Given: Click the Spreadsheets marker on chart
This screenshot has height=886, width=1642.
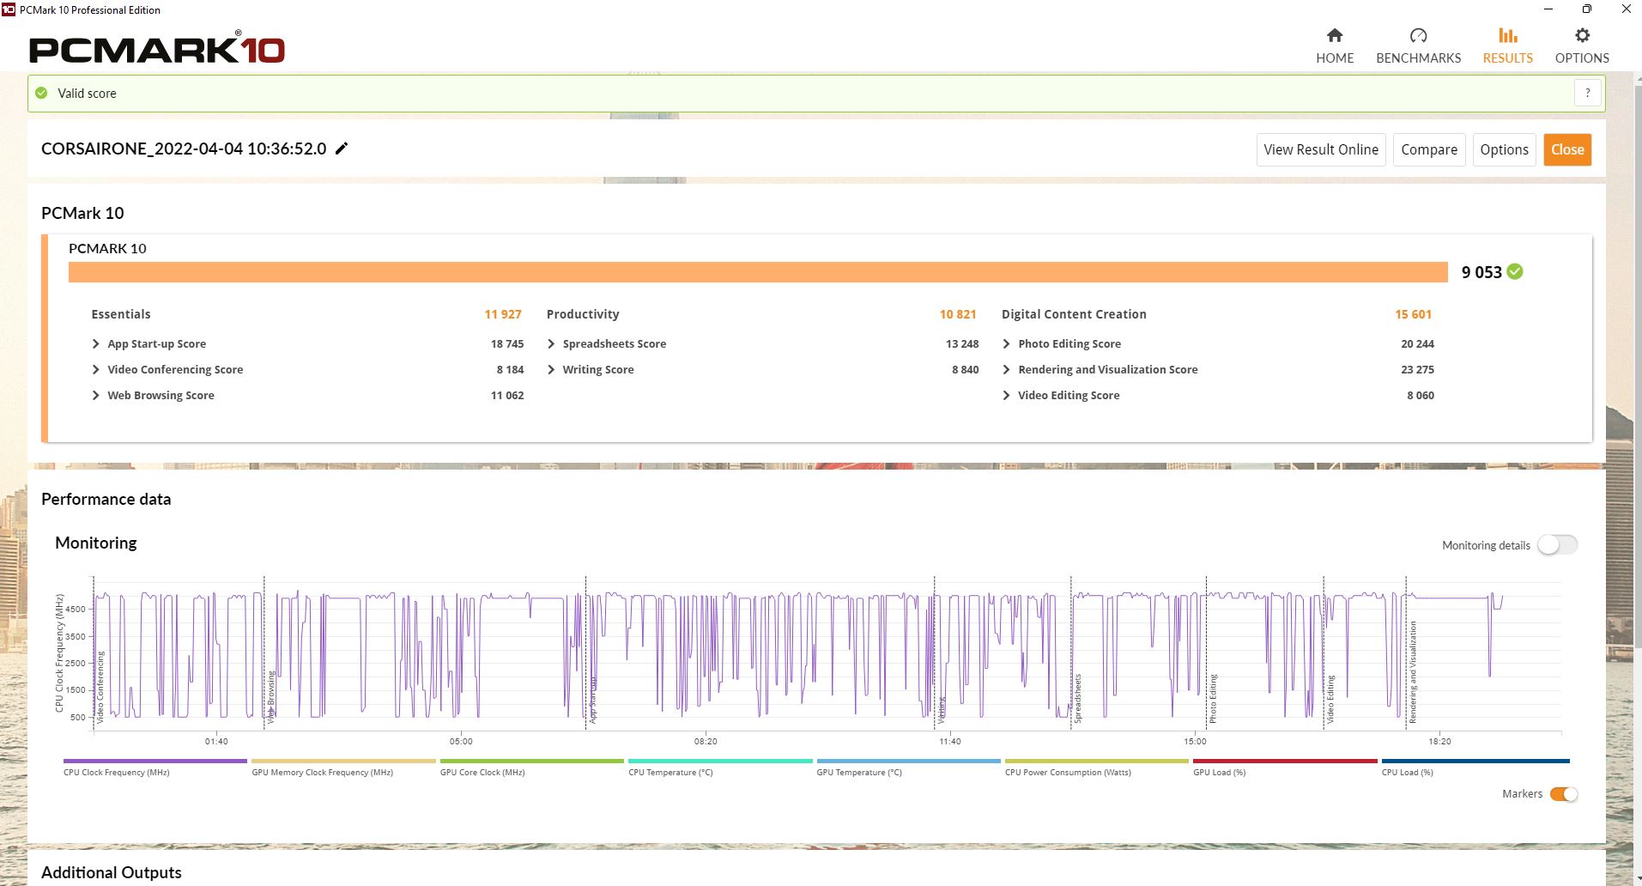Looking at the screenshot, I should point(1078,698).
